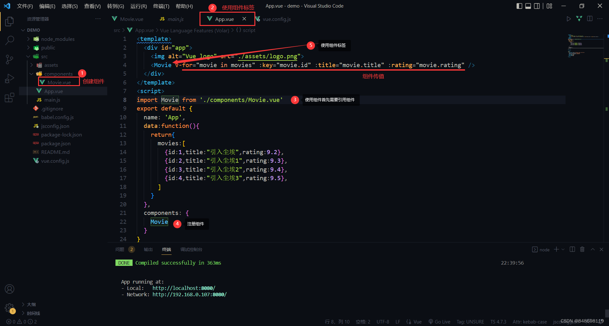This screenshot has width=609, height=326.
Task: Maximize the panel with up chevron
Action: pyautogui.click(x=593, y=249)
